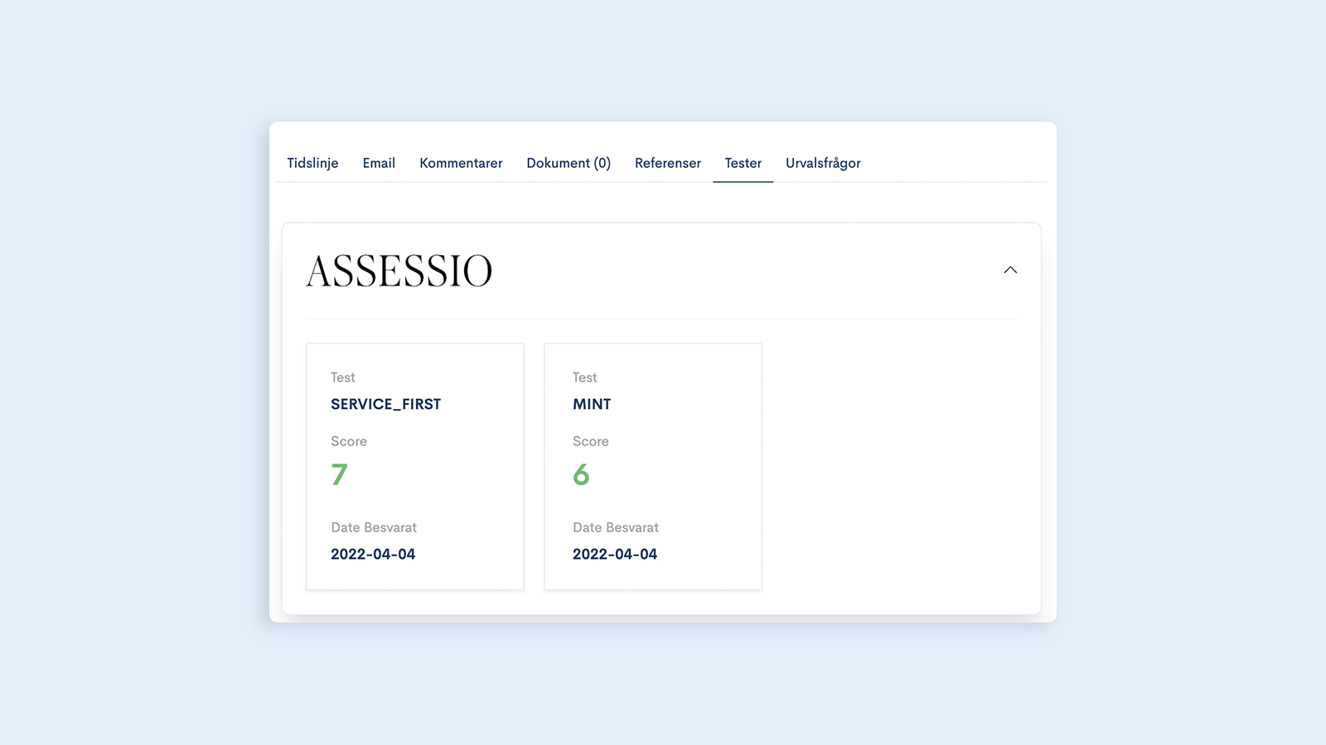Click Score label in SERVICE_FIRST card

pyautogui.click(x=349, y=441)
